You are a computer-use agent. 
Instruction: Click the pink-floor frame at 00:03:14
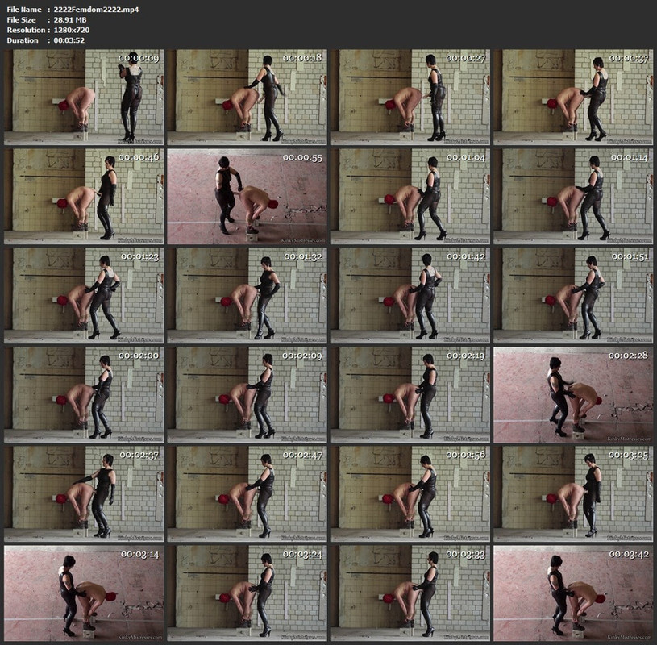click(84, 593)
